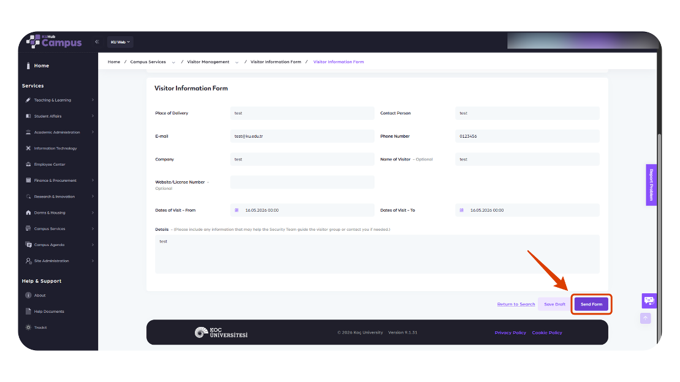Click the Research & Innovation icon
Screen dimensions: 680x382
(28, 197)
